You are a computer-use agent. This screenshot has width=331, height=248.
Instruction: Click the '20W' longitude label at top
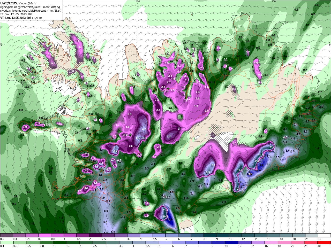(138, 1)
